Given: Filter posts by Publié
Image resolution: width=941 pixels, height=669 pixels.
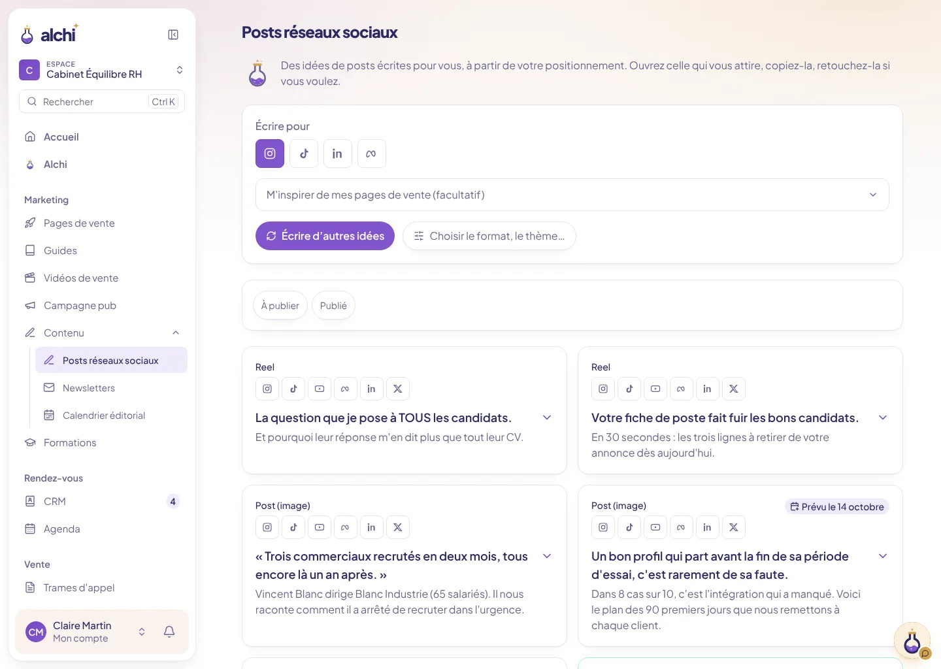Looking at the screenshot, I should [x=333, y=305].
